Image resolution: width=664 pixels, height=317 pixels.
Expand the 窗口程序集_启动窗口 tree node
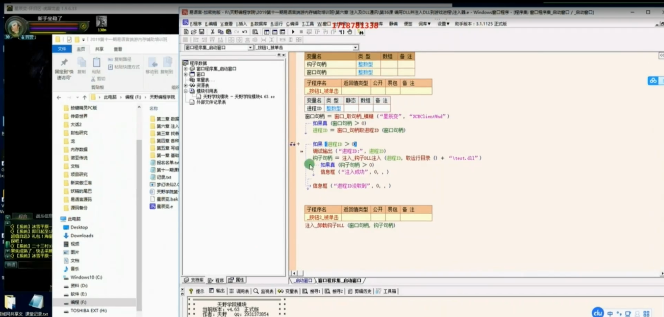click(186, 69)
